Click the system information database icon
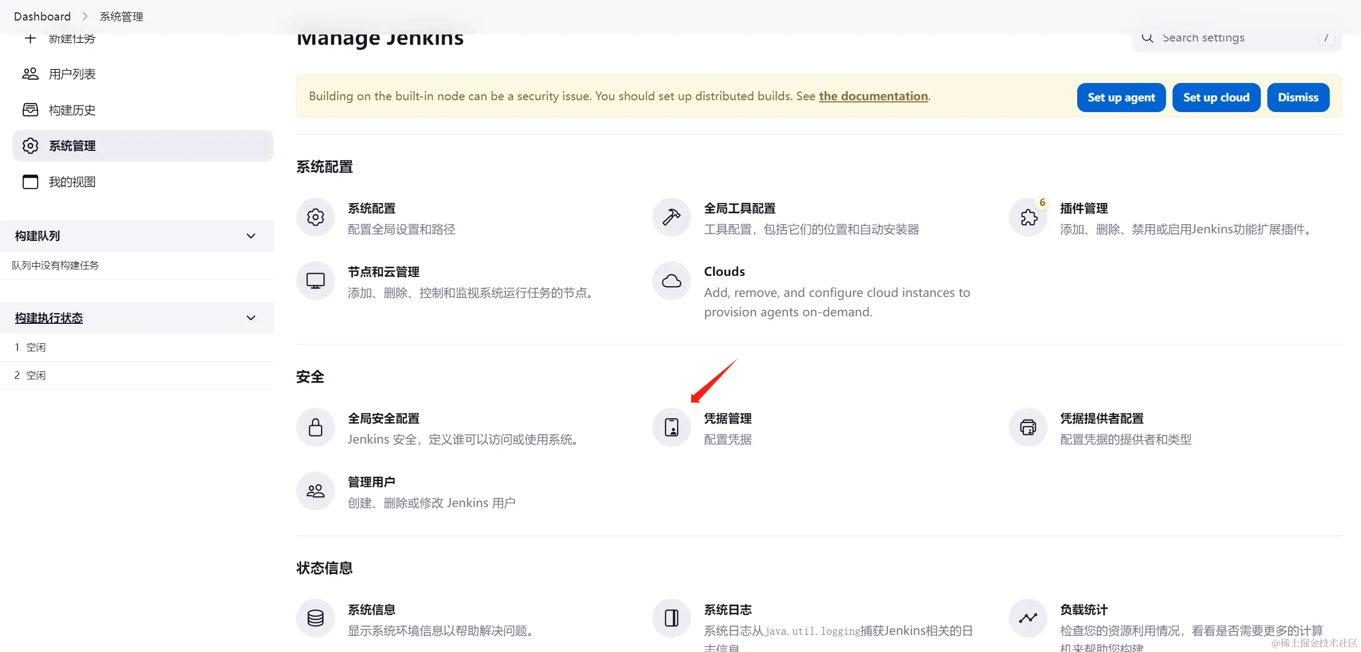1361x652 pixels. pyautogui.click(x=315, y=619)
